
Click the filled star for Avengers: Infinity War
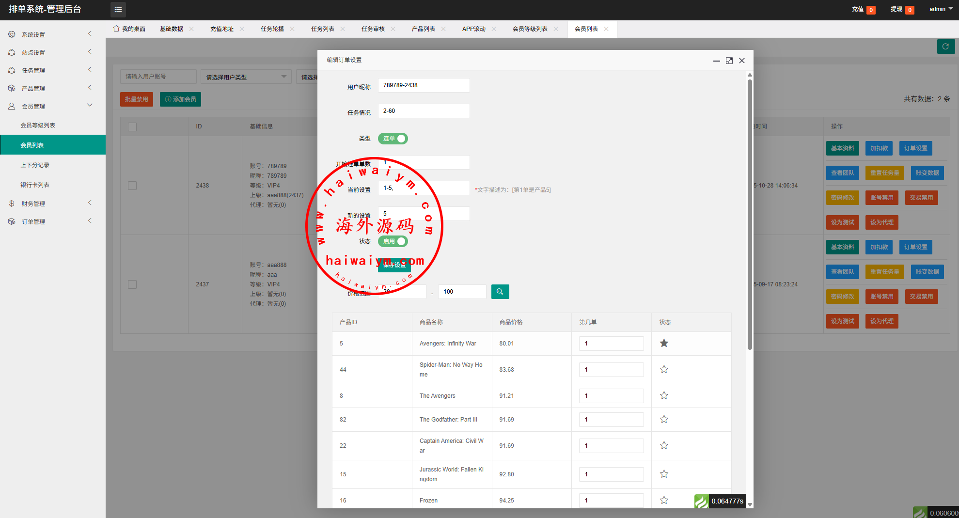tap(664, 344)
